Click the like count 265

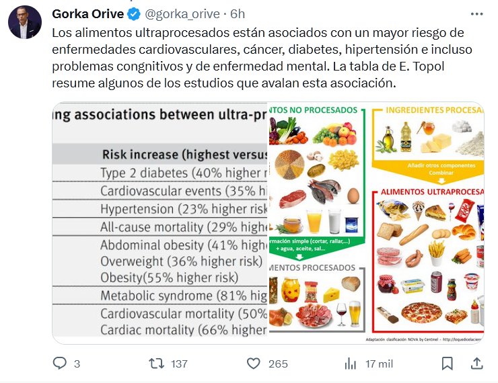click(278, 364)
